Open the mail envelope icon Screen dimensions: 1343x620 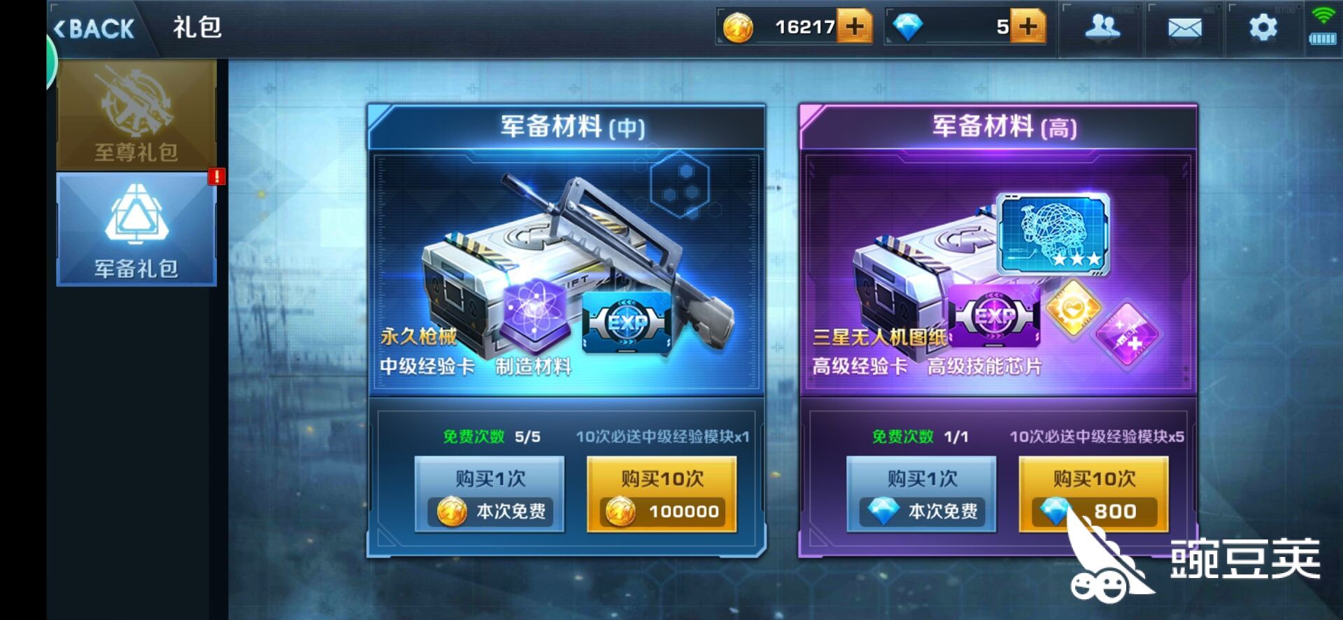1185,29
